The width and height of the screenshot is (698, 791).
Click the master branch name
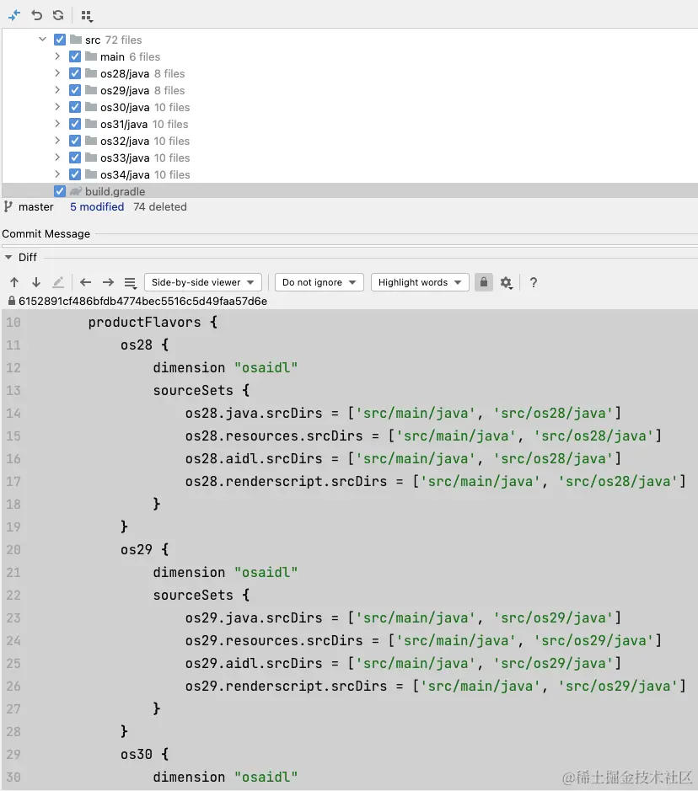coord(36,207)
